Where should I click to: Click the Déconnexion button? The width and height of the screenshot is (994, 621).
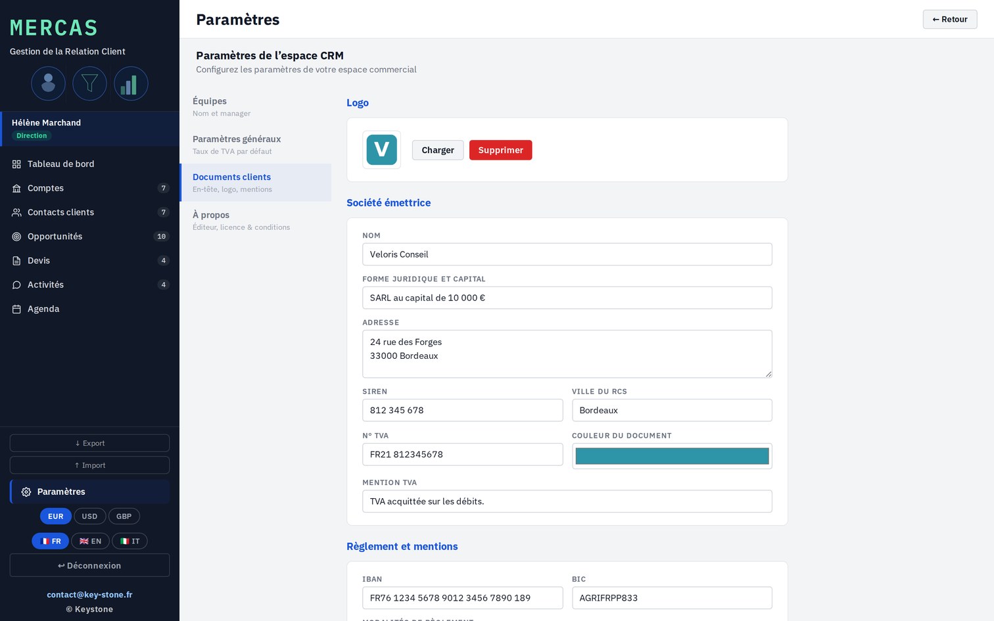point(89,566)
